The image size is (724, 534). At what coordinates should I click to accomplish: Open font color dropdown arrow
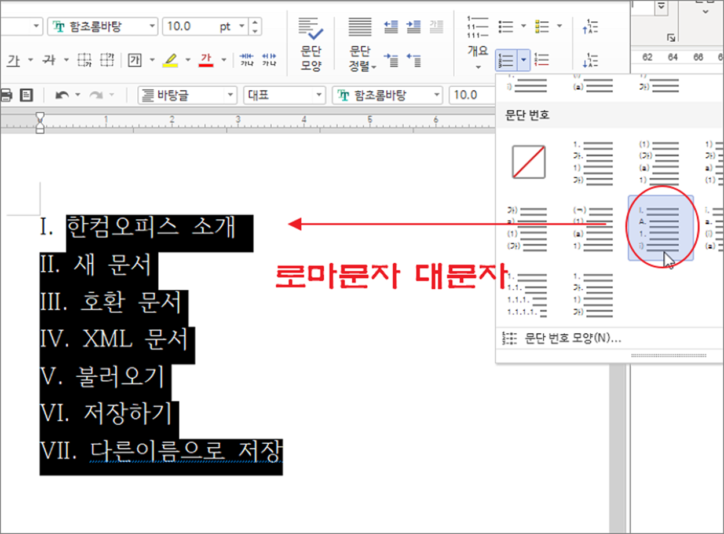click(x=224, y=60)
